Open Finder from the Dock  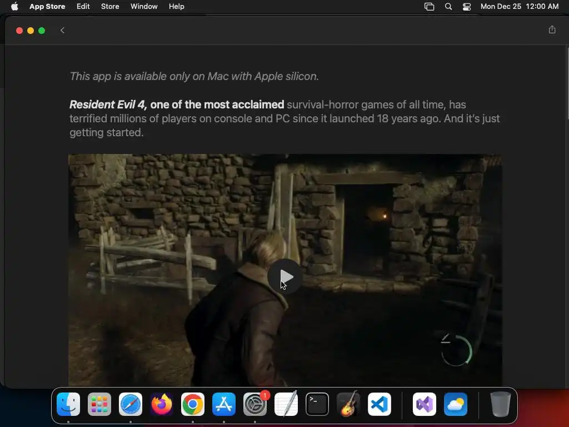(x=68, y=404)
